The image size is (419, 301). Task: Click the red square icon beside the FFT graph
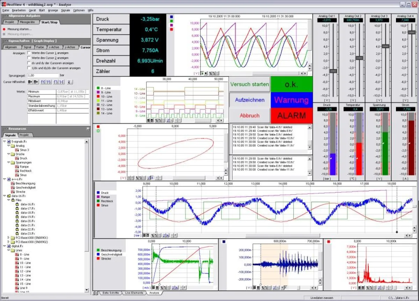(x=329, y=241)
